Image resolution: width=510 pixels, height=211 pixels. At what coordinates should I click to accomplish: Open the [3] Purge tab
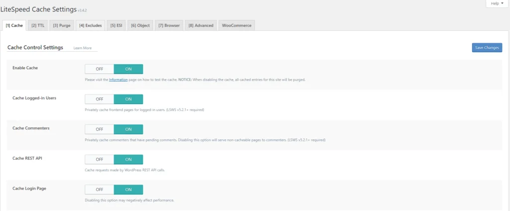point(62,25)
